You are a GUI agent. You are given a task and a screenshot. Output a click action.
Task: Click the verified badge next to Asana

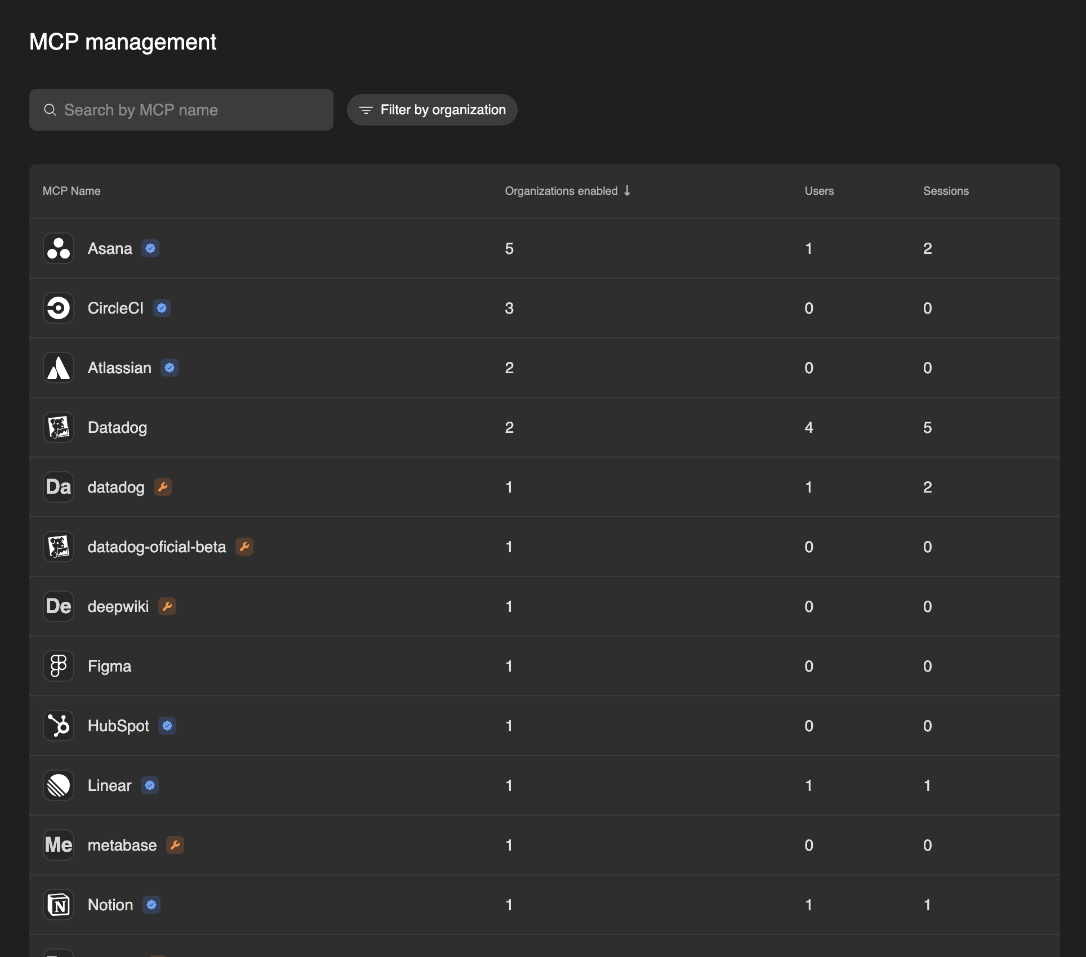pos(150,248)
